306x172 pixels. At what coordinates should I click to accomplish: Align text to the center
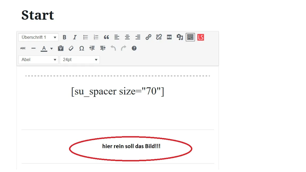(x=127, y=37)
